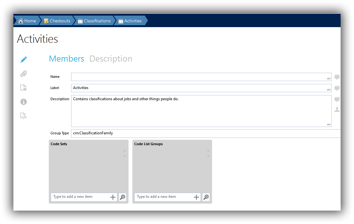Click the Group Type label
354x224 pixels.
coord(60,133)
